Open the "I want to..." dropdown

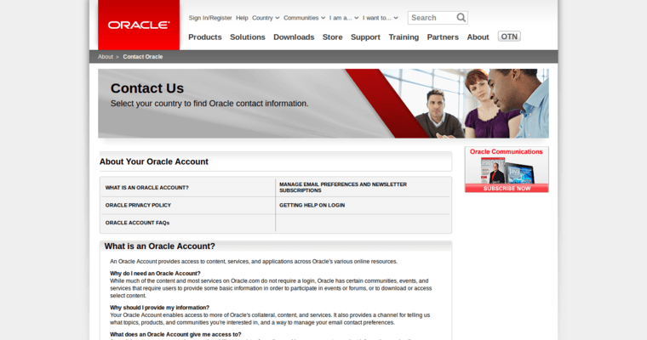tap(380, 18)
